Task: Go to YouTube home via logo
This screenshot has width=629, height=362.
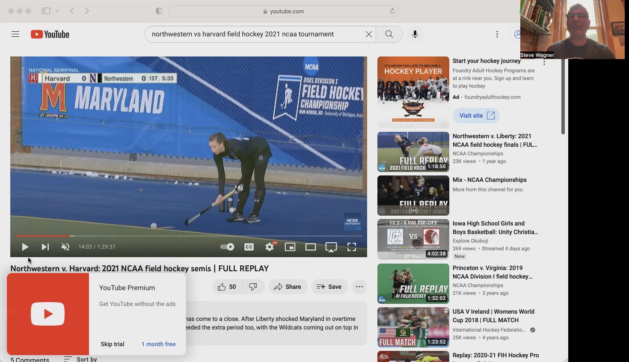Action: coord(50,34)
